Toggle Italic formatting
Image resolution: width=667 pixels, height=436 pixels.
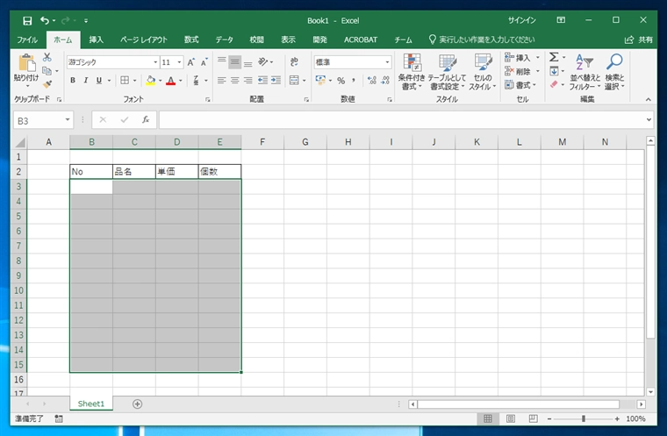[85, 81]
